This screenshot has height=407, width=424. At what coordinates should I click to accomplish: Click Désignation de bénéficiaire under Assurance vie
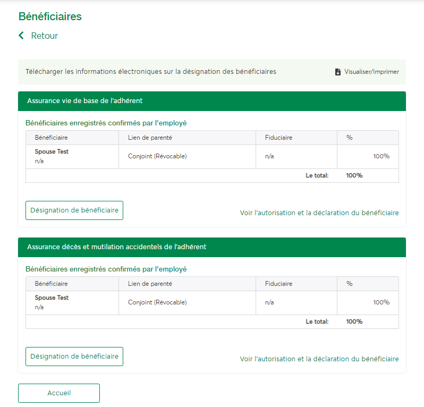pyautogui.click(x=74, y=210)
